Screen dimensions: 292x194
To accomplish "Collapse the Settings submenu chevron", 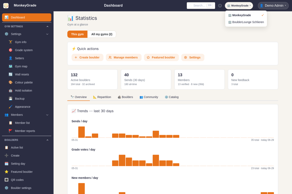I will [x=47, y=34].
